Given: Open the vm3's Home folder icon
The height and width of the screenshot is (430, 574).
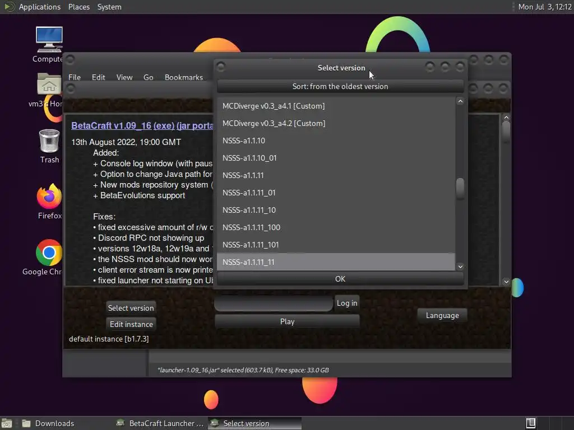Looking at the screenshot, I should click(x=49, y=84).
